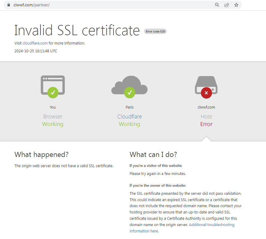Click the Cloudflare cloud icon above Paris
266x239 pixels.
point(130,87)
